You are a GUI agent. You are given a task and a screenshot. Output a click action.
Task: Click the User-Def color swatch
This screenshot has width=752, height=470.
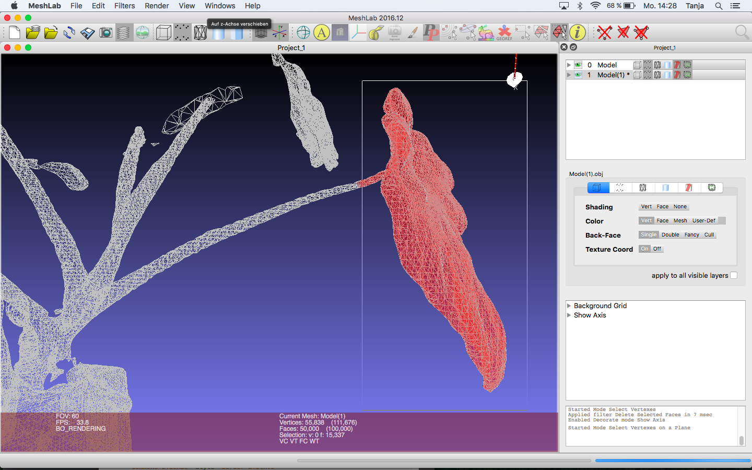click(x=722, y=221)
